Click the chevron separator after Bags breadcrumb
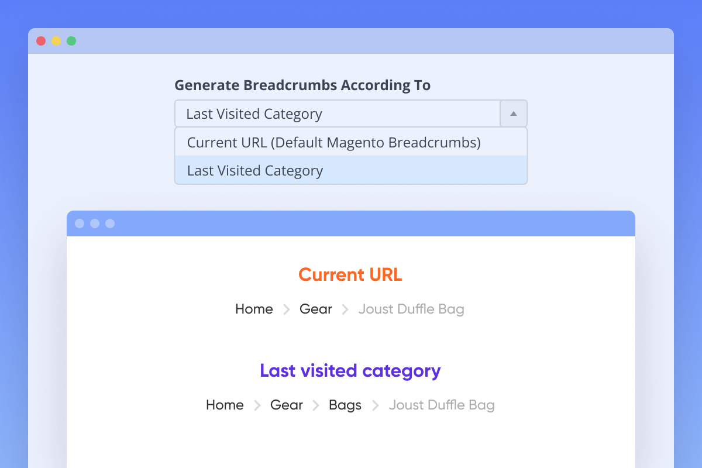This screenshot has height=468, width=702. pos(375,405)
